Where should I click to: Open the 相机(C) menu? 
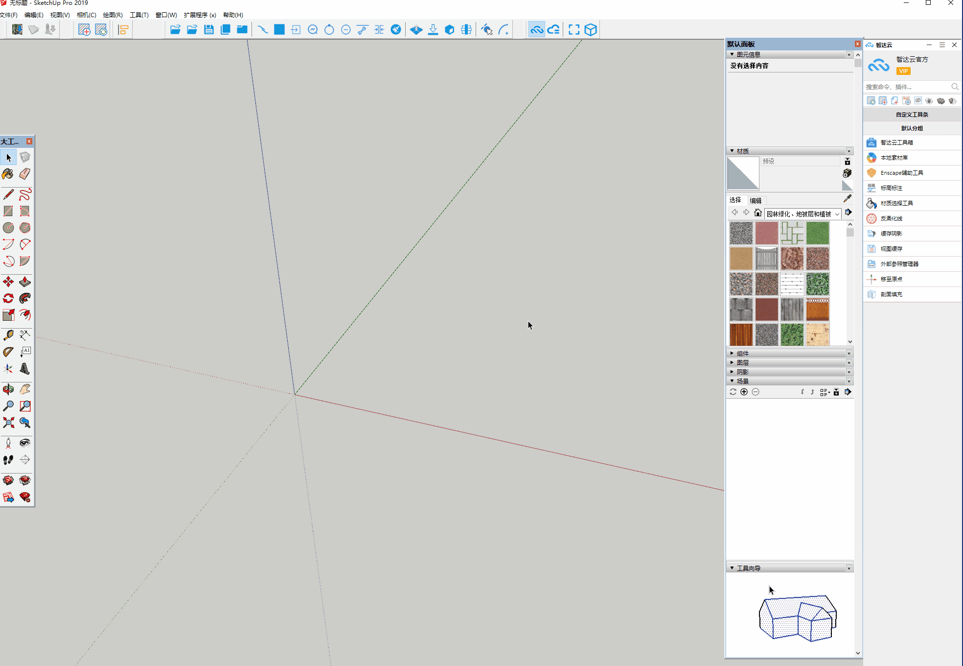(86, 15)
